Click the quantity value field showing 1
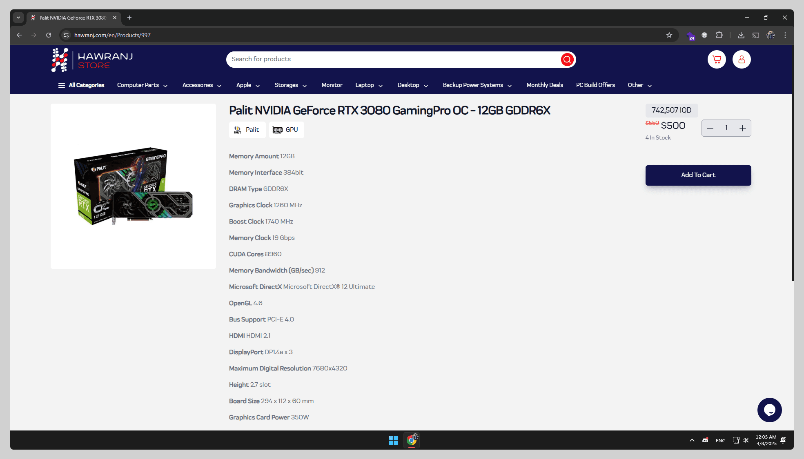Image resolution: width=804 pixels, height=459 pixels. coord(726,128)
